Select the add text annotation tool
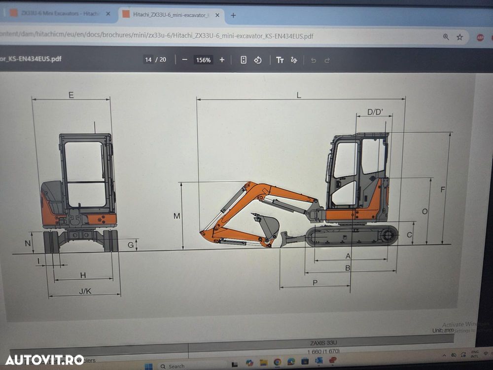Screen dimensions: 493x370 tap(280, 60)
